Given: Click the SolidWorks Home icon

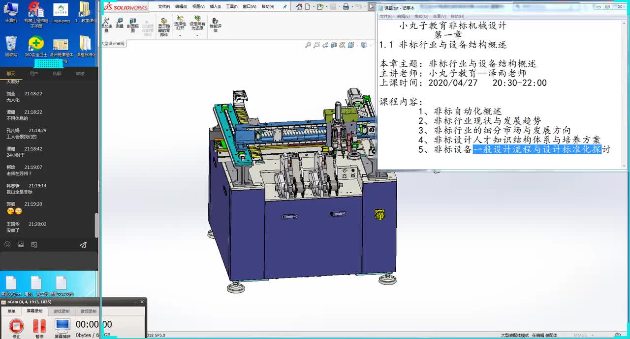Looking at the screenshot, I should (299, 6).
